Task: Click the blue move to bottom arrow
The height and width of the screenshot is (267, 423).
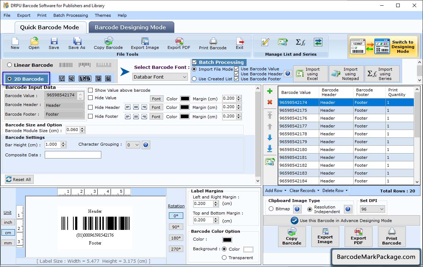Action: (269, 148)
